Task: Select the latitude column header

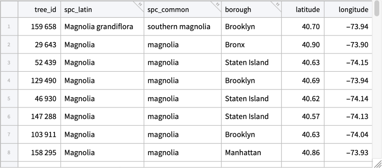Action: (310, 10)
